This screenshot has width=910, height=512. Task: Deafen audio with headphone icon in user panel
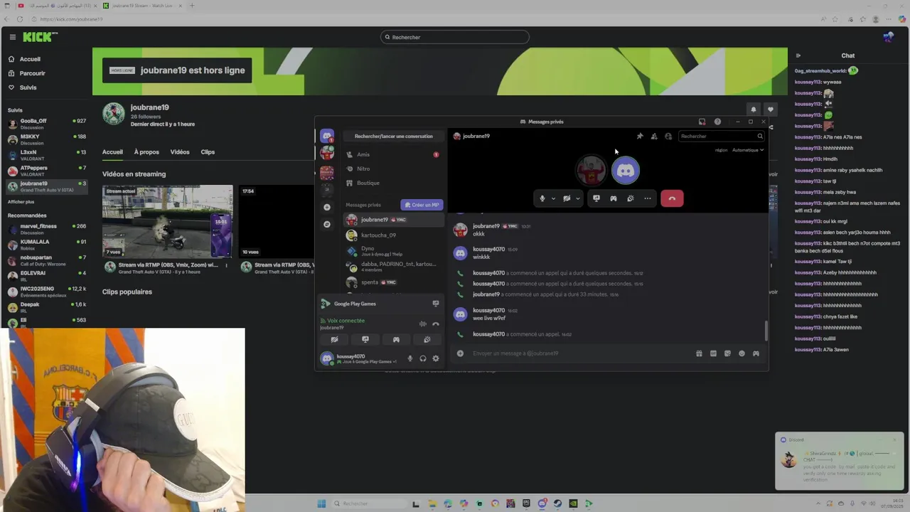(423, 358)
